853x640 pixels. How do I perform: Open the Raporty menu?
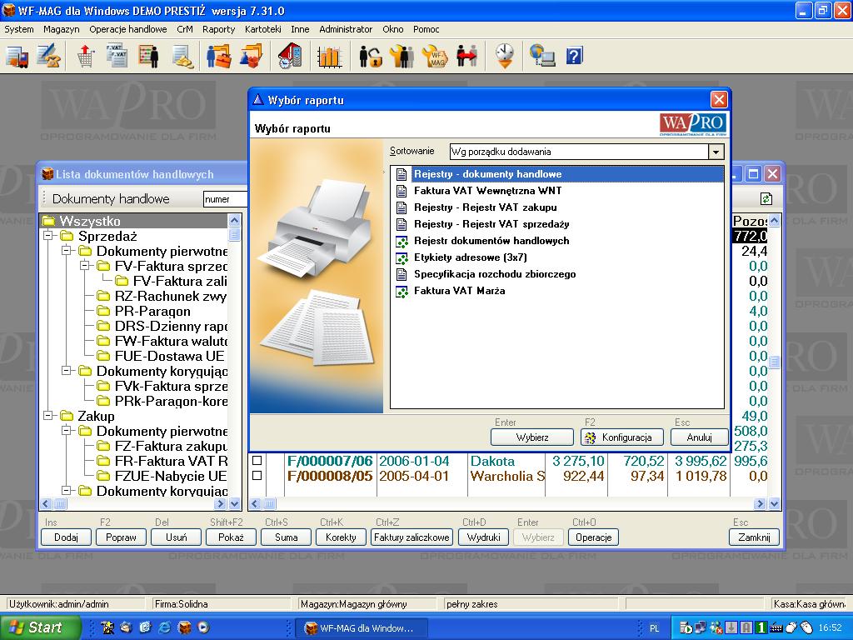218,29
